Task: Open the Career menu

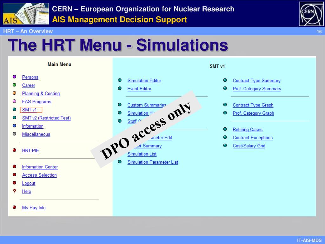Action: 29,85
